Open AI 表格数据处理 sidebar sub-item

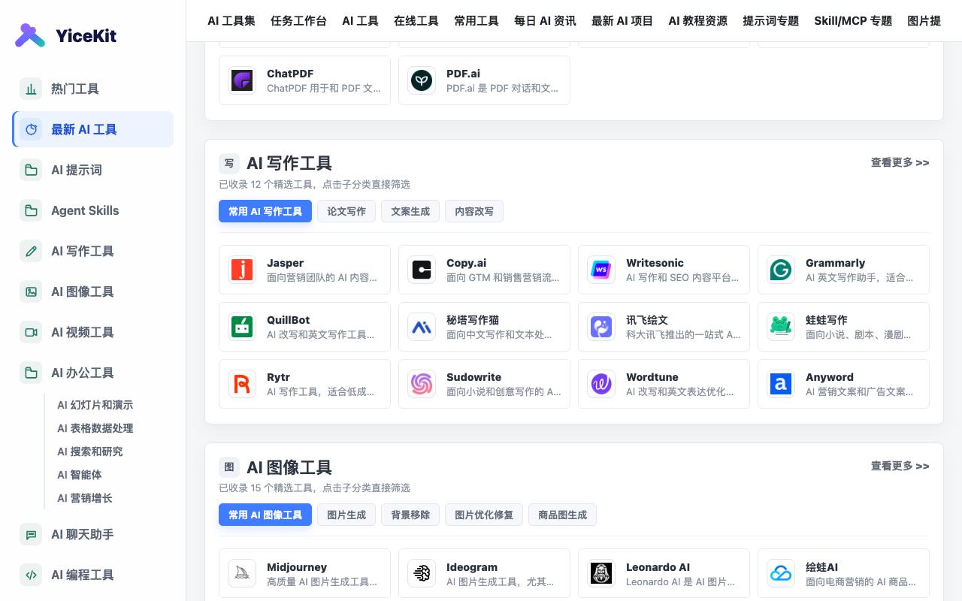point(95,428)
